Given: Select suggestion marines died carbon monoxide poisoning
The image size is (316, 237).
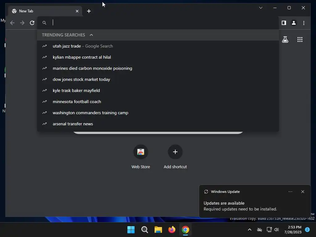Looking at the screenshot, I should click(x=158, y=68).
